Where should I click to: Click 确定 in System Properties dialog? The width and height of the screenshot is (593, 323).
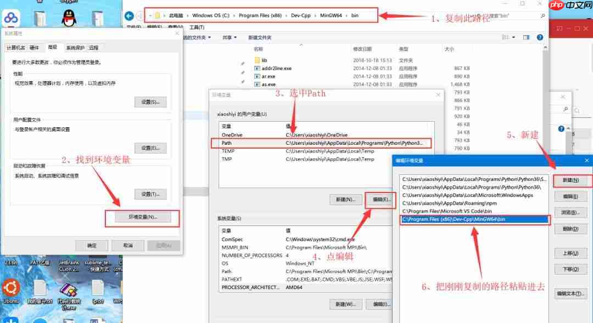92,246
